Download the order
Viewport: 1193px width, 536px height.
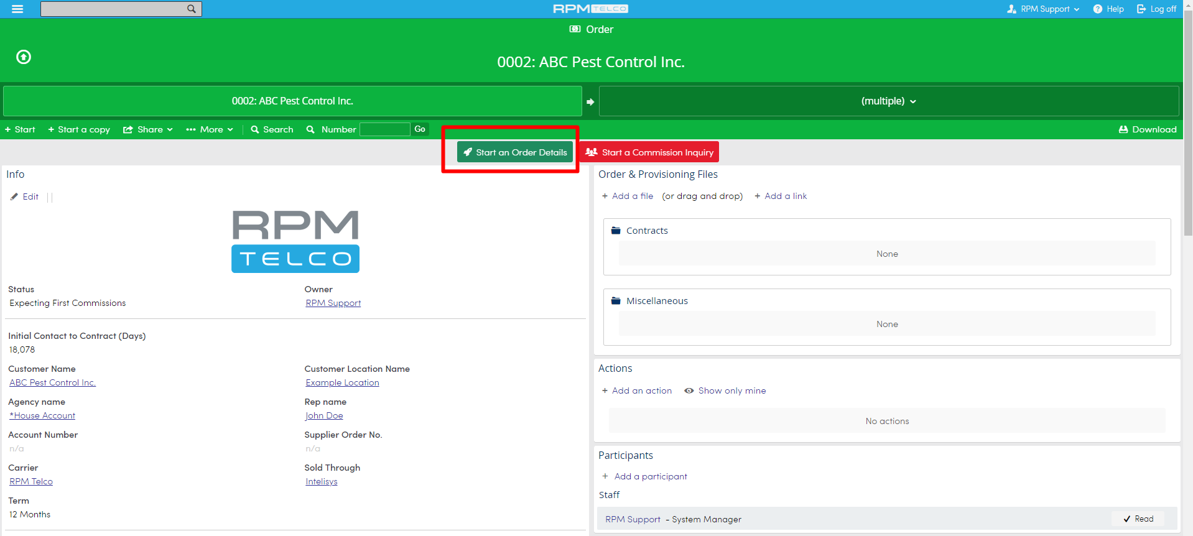pos(1148,129)
